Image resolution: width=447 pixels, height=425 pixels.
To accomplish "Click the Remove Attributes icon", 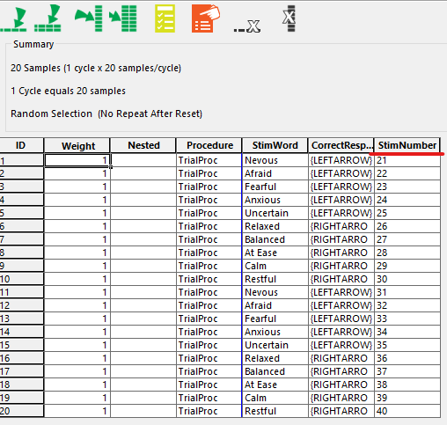I will (x=289, y=18).
